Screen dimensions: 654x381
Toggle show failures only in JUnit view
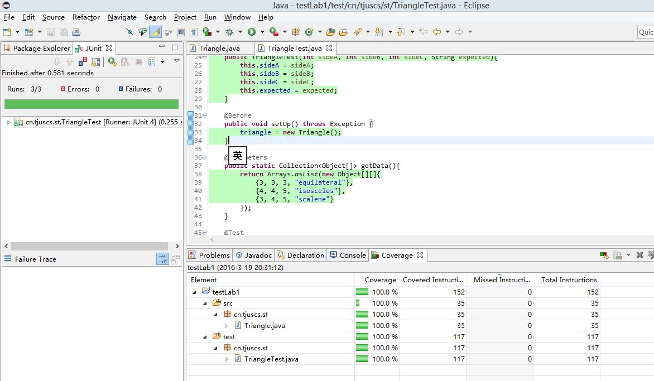pos(83,62)
